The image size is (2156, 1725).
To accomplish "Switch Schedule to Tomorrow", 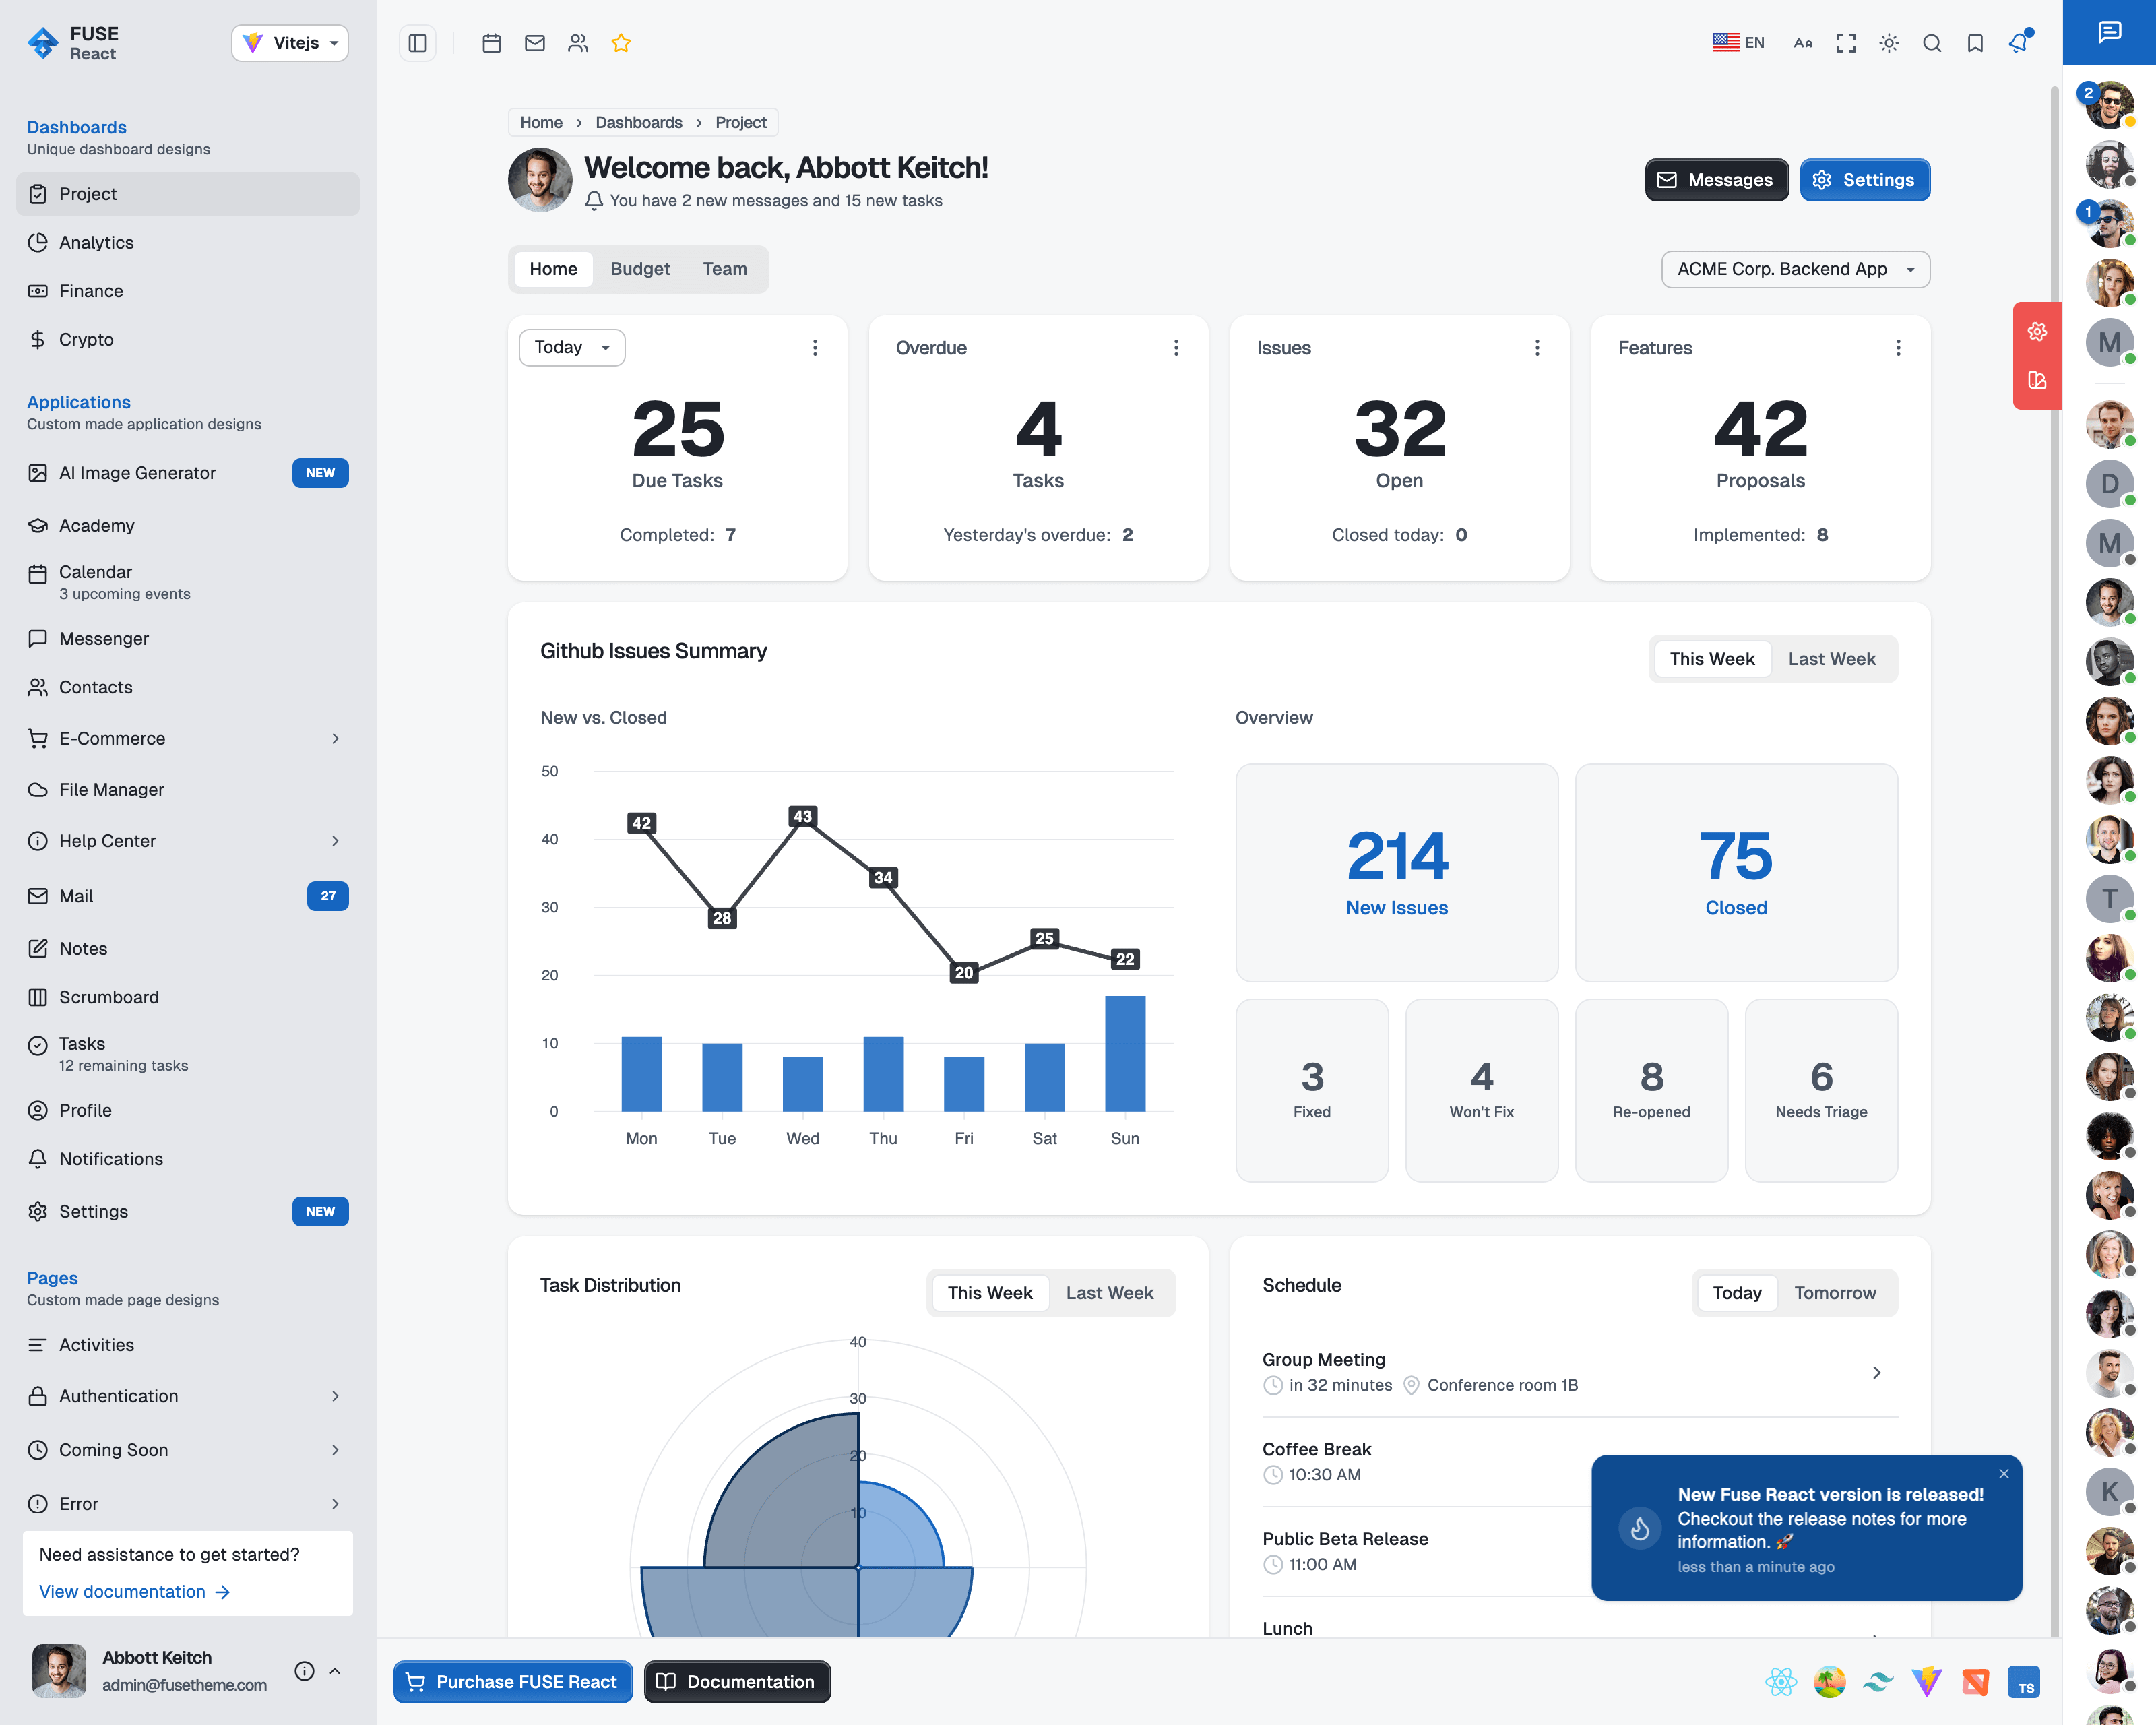I will [x=1834, y=1293].
